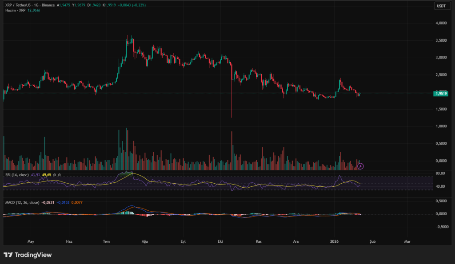Click the 2026 label on time axis
This screenshot has height=264, width=455.
pyautogui.click(x=335, y=241)
